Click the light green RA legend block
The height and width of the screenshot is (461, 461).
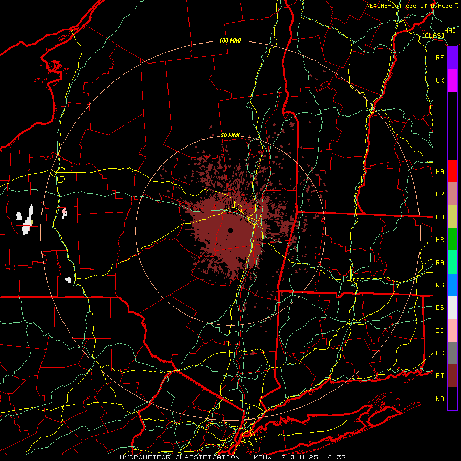point(452,262)
